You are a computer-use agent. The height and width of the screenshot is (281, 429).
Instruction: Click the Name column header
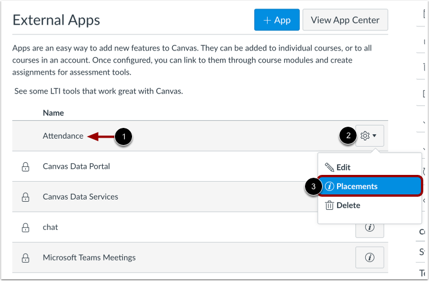(53, 113)
